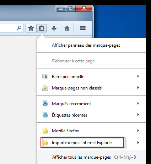Click the Étiquettes récentes icon
The image size is (151, 164).
[45, 115]
